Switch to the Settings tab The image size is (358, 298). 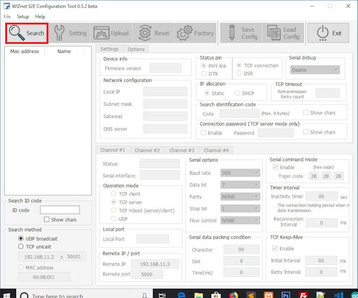pyautogui.click(x=109, y=49)
